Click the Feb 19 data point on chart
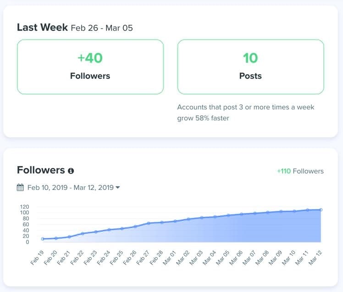The image size is (343, 292). (x=43, y=239)
